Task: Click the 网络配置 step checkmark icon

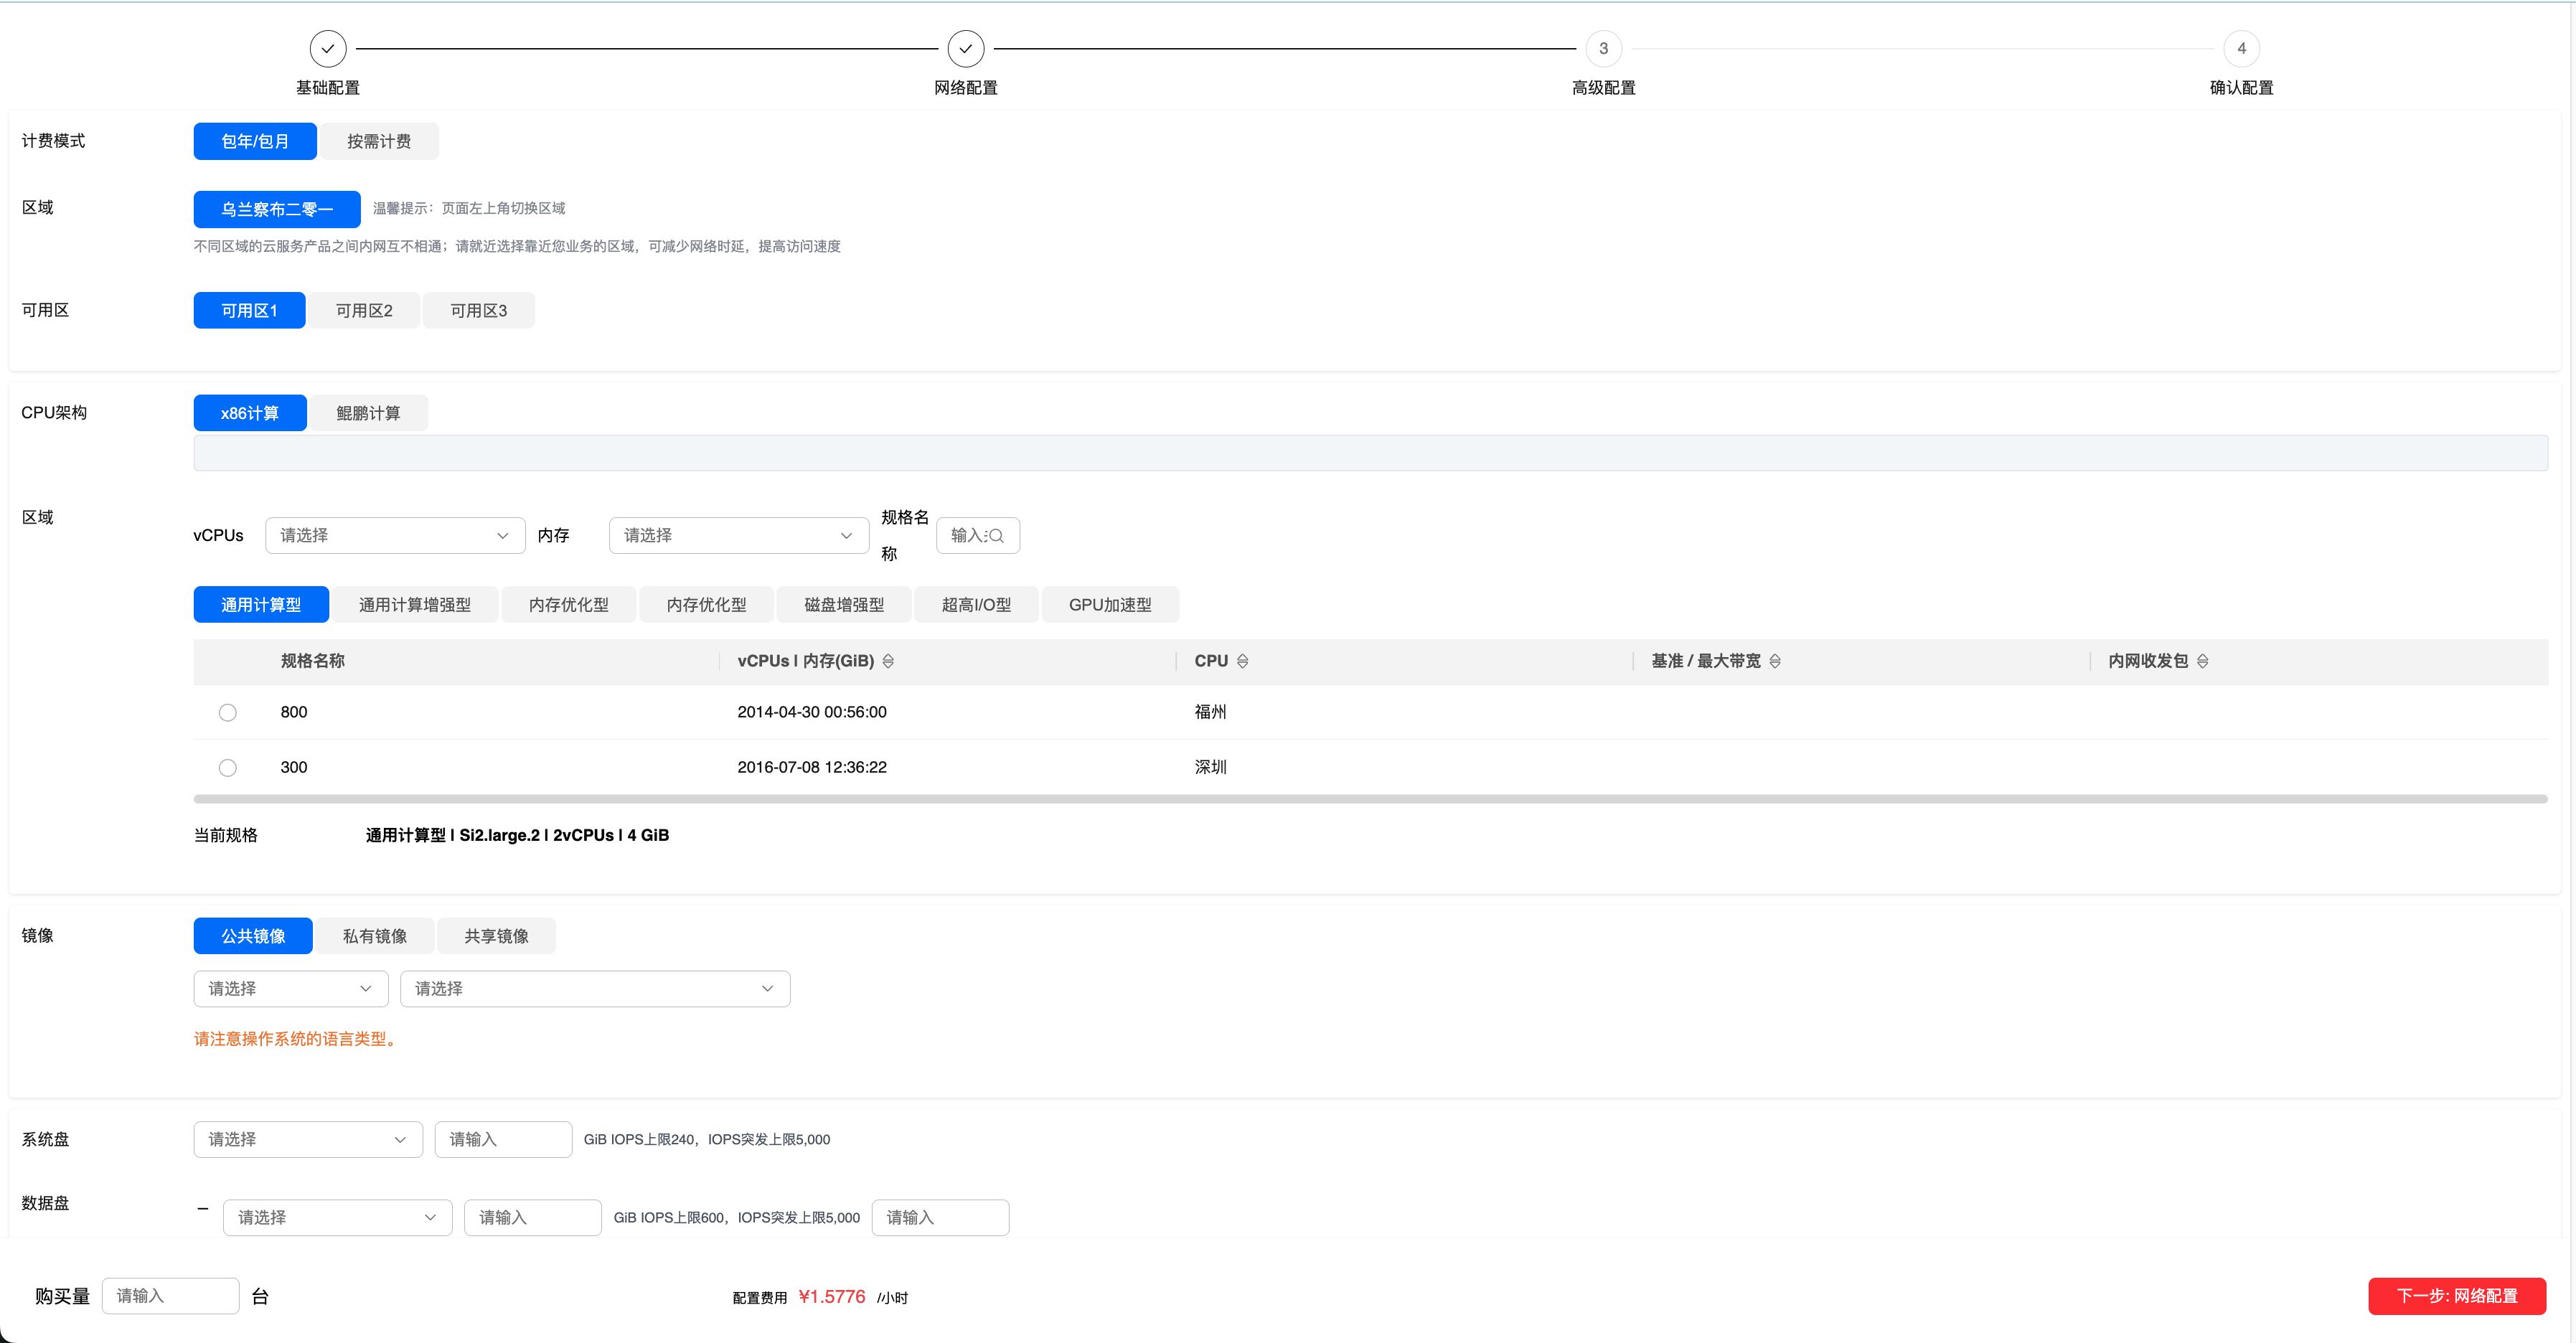Action: pyautogui.click(x=965, y=48)
